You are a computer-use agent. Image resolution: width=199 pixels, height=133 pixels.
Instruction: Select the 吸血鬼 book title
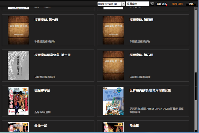pyautogui.click(x=135, y=126)
